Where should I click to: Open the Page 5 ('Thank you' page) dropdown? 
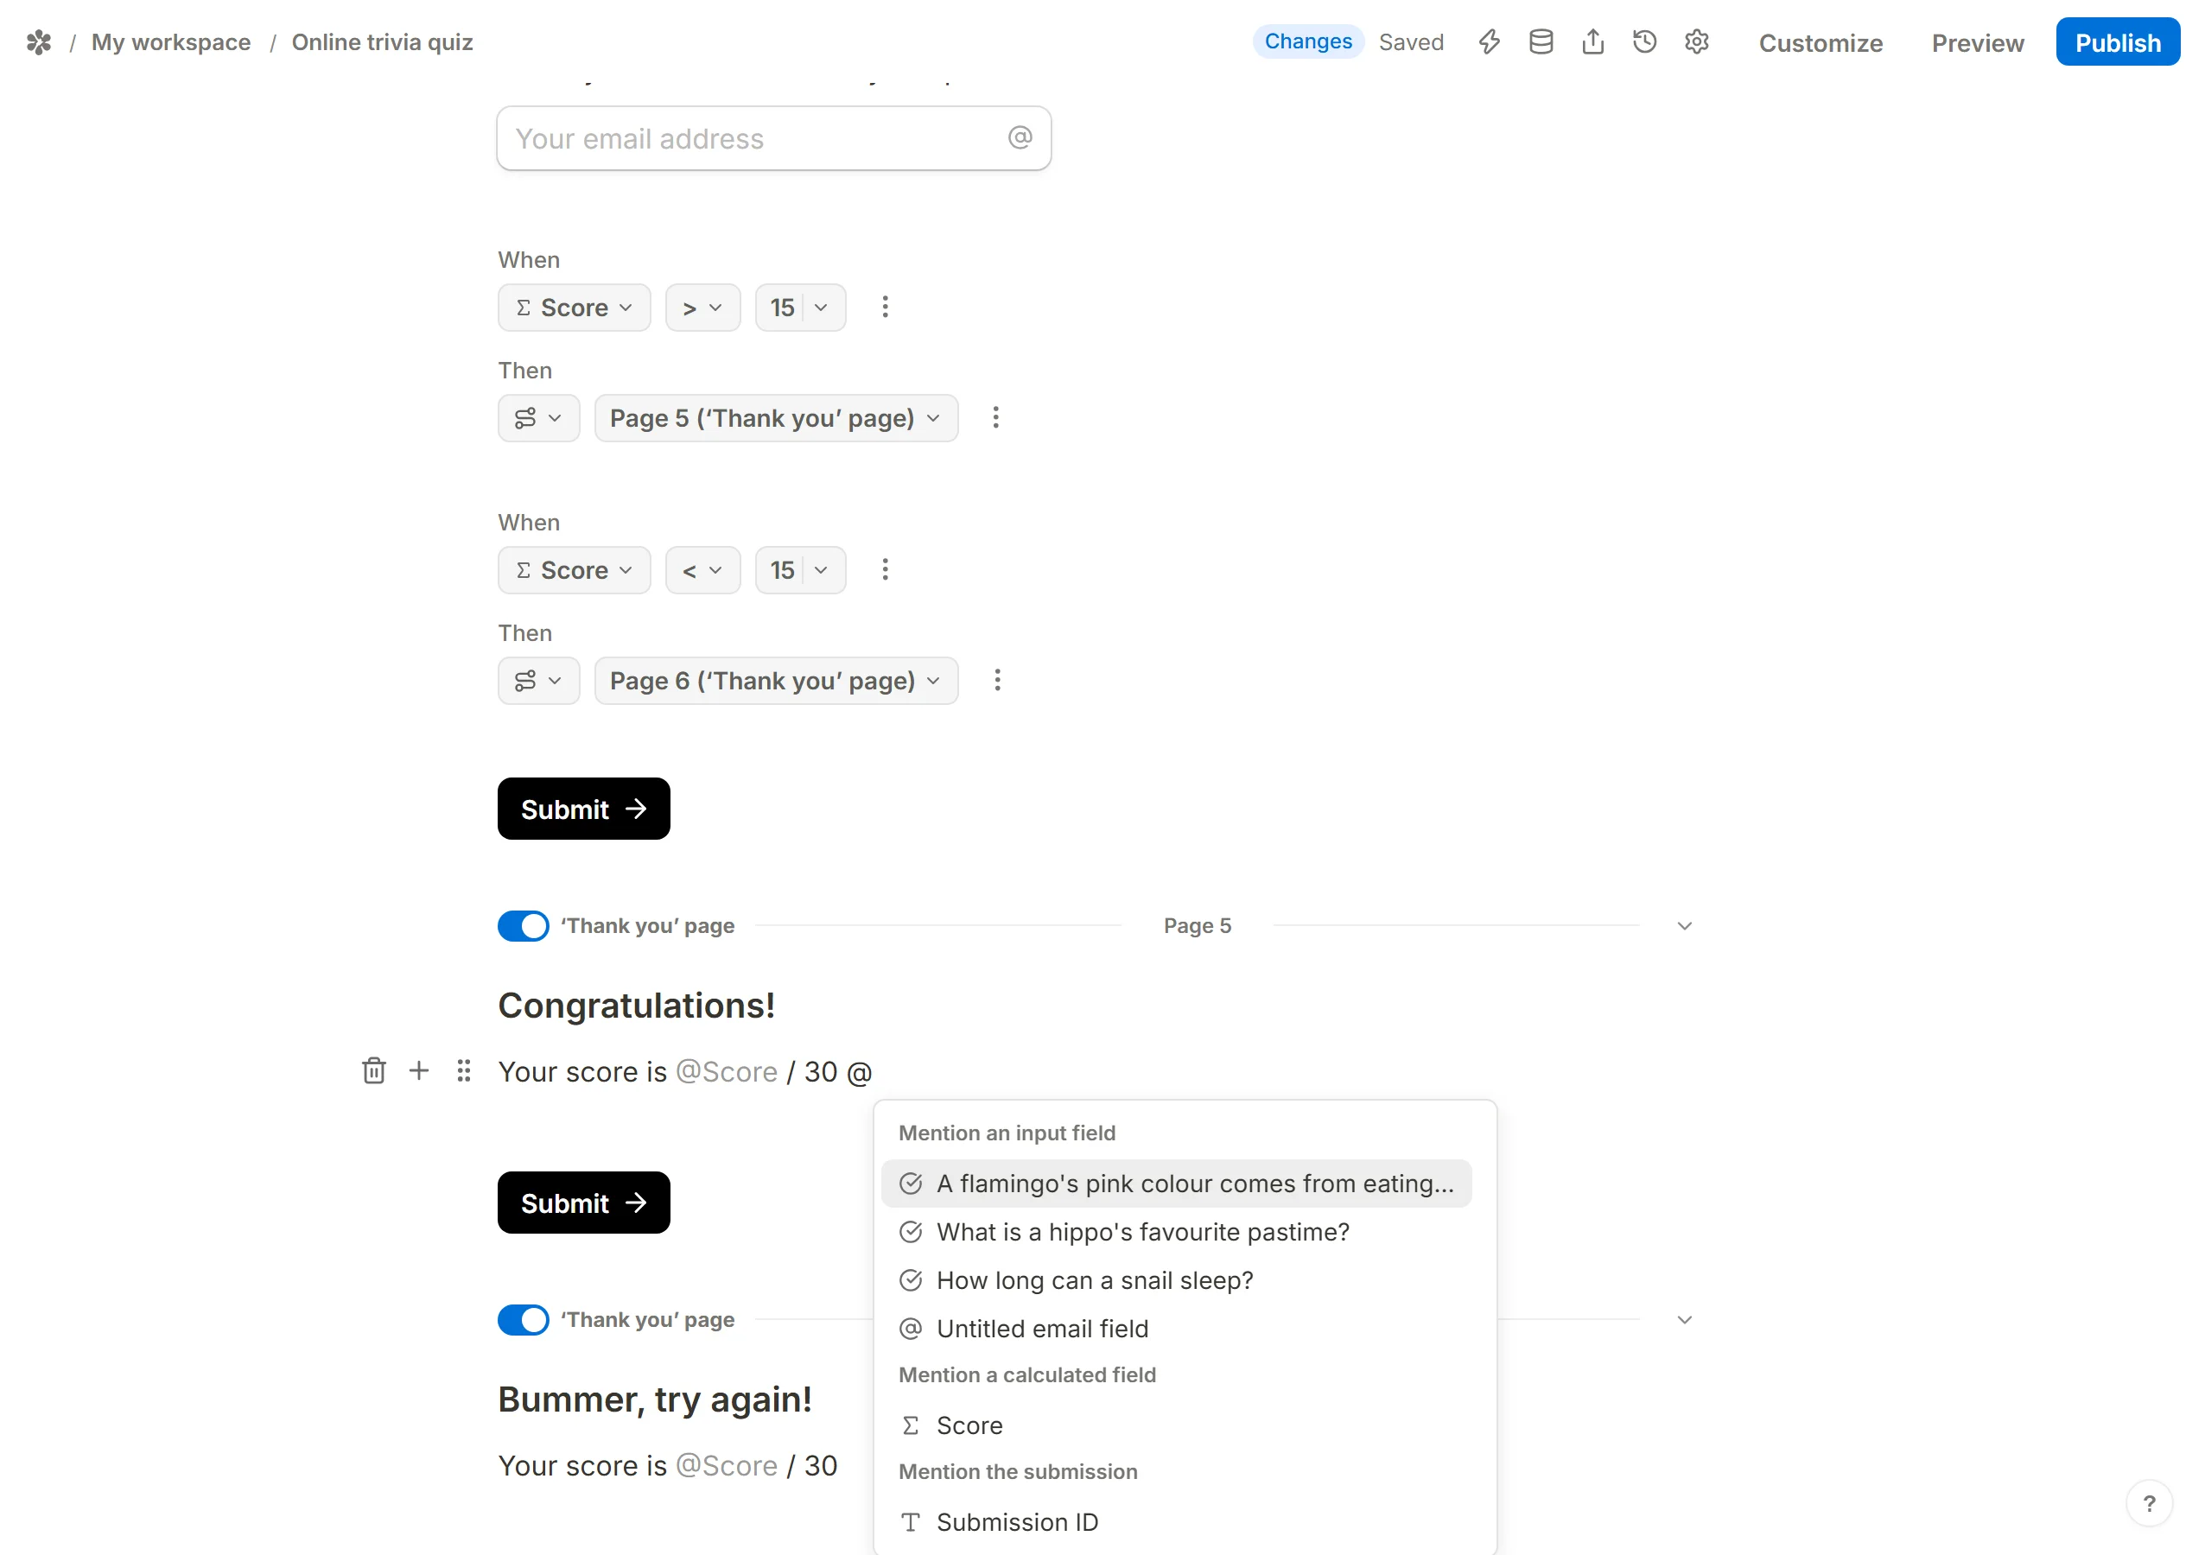tap(776, 418)
